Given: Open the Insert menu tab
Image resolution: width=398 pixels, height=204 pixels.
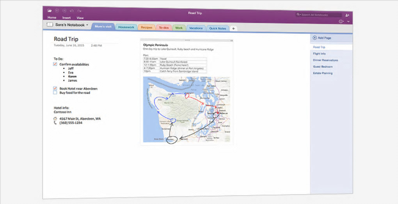Looking at the screenshot, I should point(66,18).
